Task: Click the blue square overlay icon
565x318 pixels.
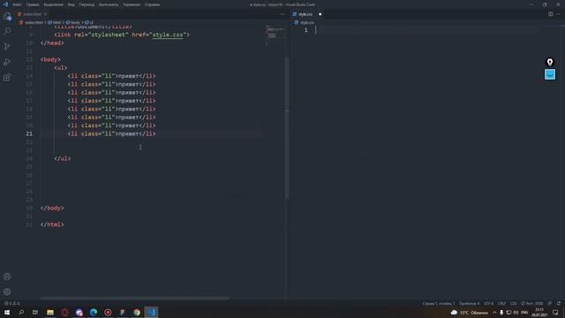Action: [550, 74]
